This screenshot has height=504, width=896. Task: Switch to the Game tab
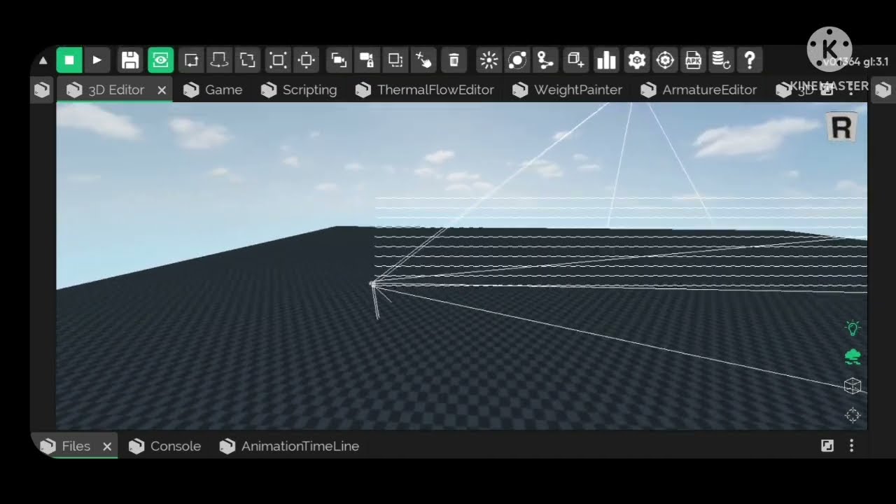[x=213, y=90]
